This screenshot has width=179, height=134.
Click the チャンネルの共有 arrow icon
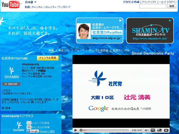coord(29,127)
